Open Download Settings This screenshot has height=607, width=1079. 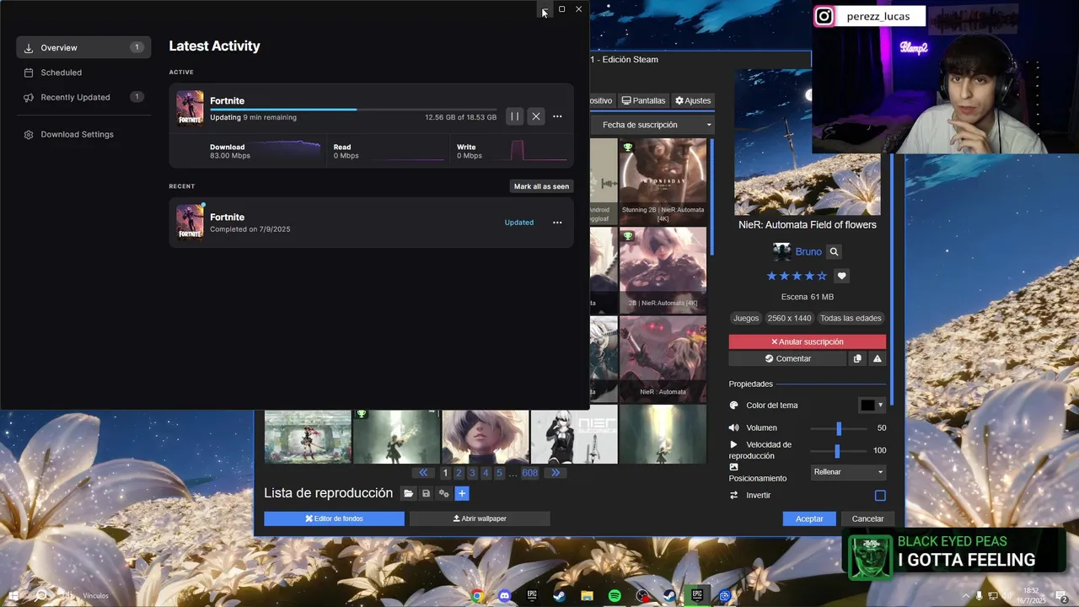tap(83, 134)
